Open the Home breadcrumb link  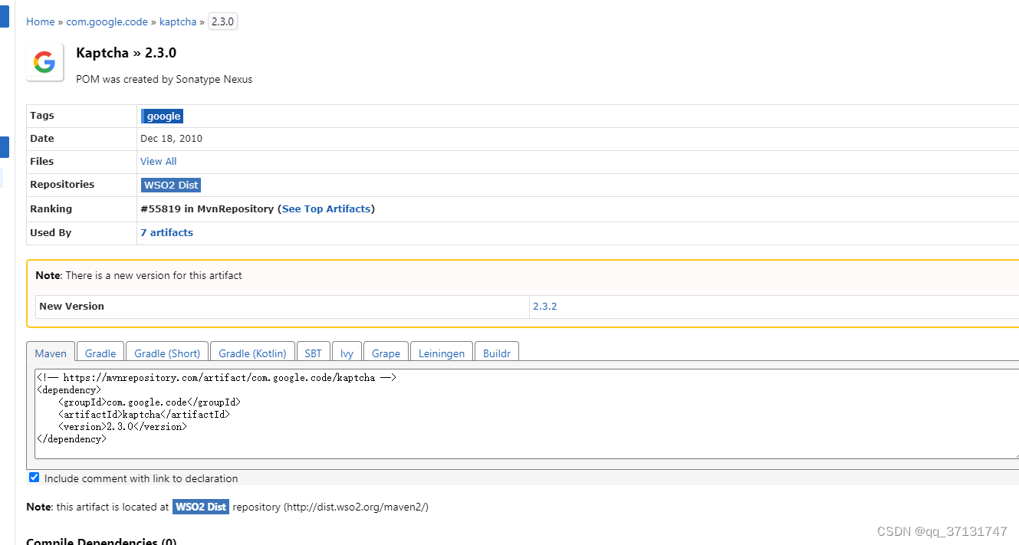[x=40, y=21]
